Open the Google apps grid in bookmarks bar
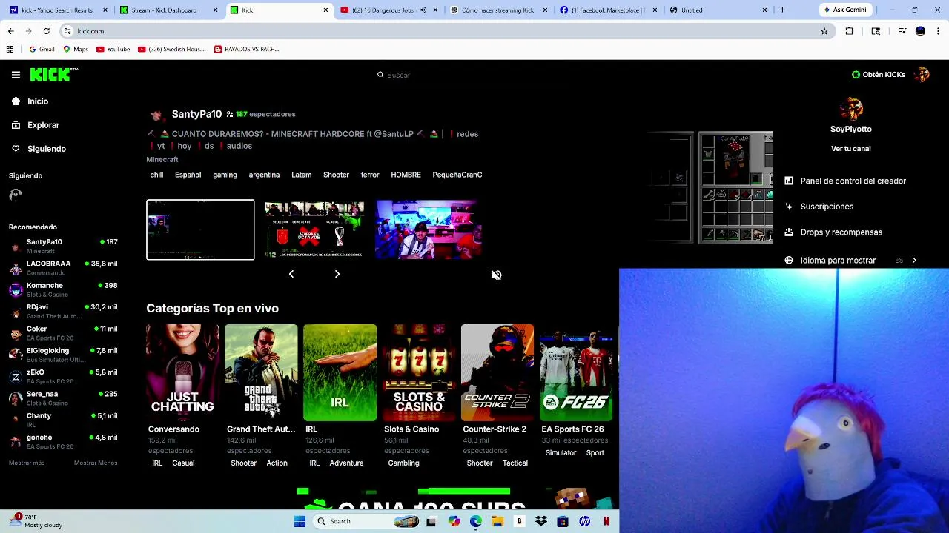The height and width of the screenshot is (533, 949). click(10, 49)
